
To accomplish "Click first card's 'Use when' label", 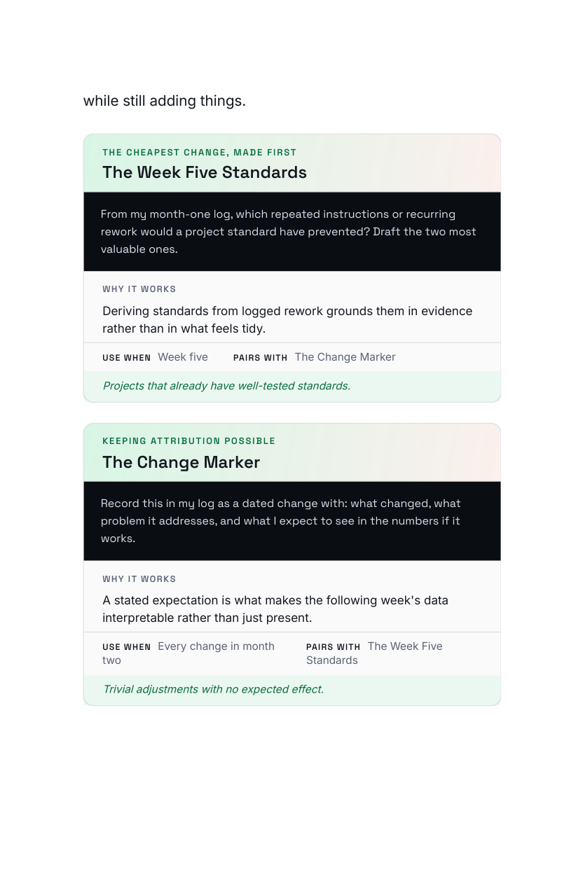I will click(127, 358).
